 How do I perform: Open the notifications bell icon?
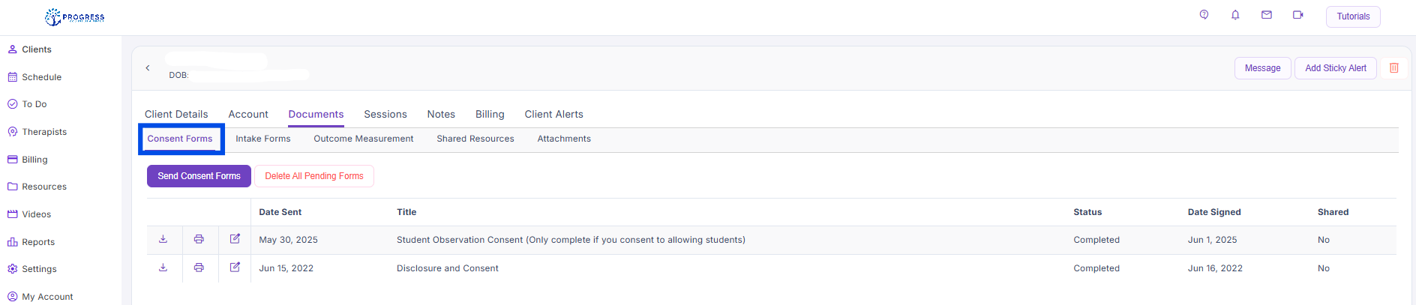pos(1235,15)
